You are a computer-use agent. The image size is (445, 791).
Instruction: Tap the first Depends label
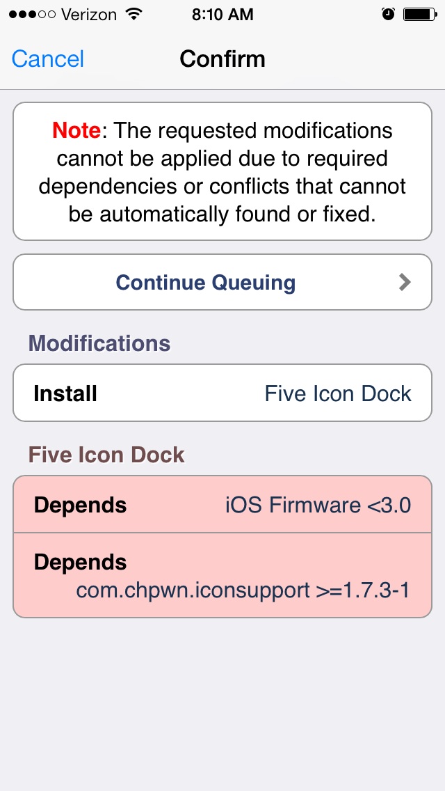click(x=80, y=505)
